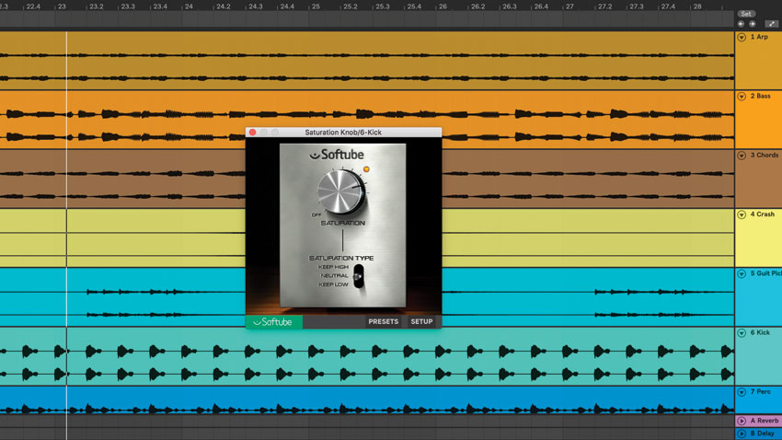Collapse the 2 Bass track
The height and width of the screenshot is (440, 782).
[x=742, y=97]
